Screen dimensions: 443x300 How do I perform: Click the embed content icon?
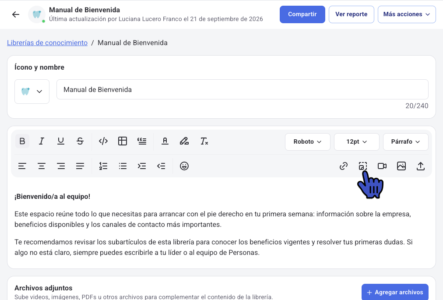click(363, 166)
